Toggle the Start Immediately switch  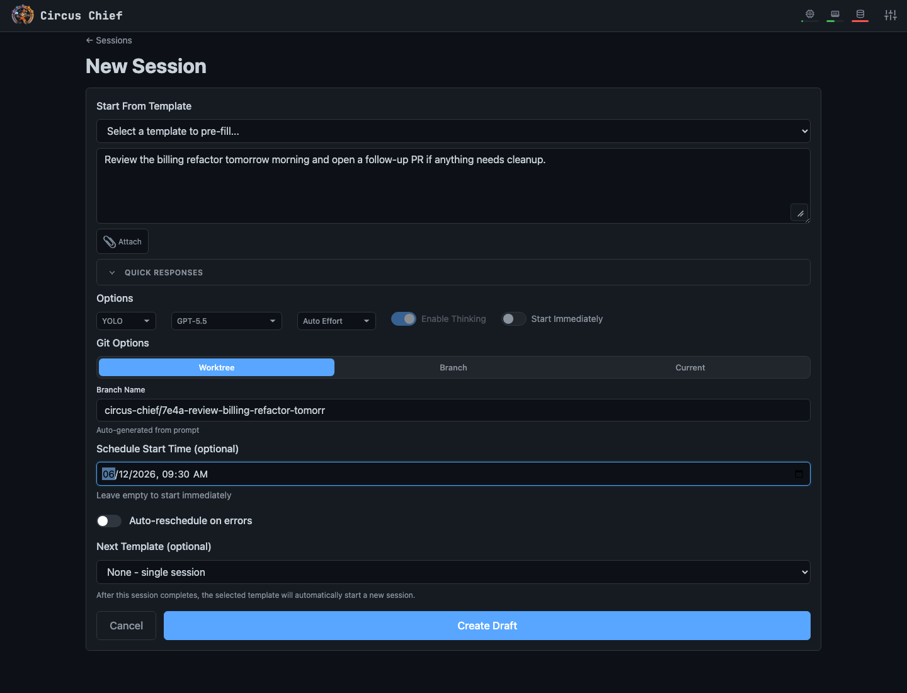point(513,319)
